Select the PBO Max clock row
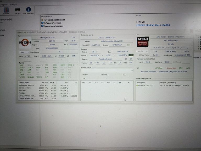Screen dimensions: 201x151 tap(48, 93)
